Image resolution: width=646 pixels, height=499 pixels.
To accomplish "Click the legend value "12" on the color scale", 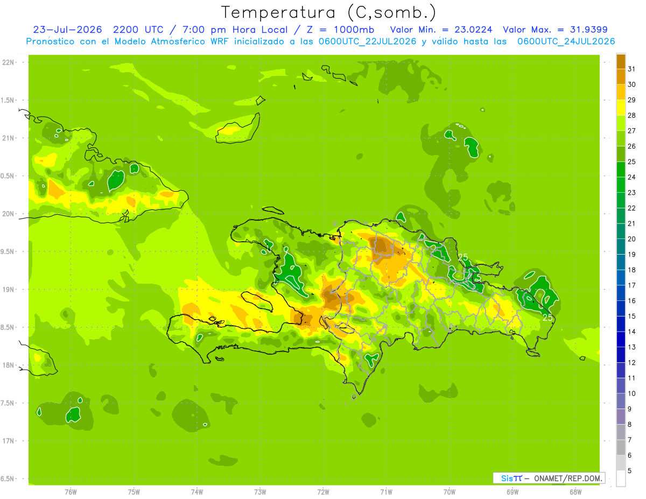I will [x=632, y=362].
